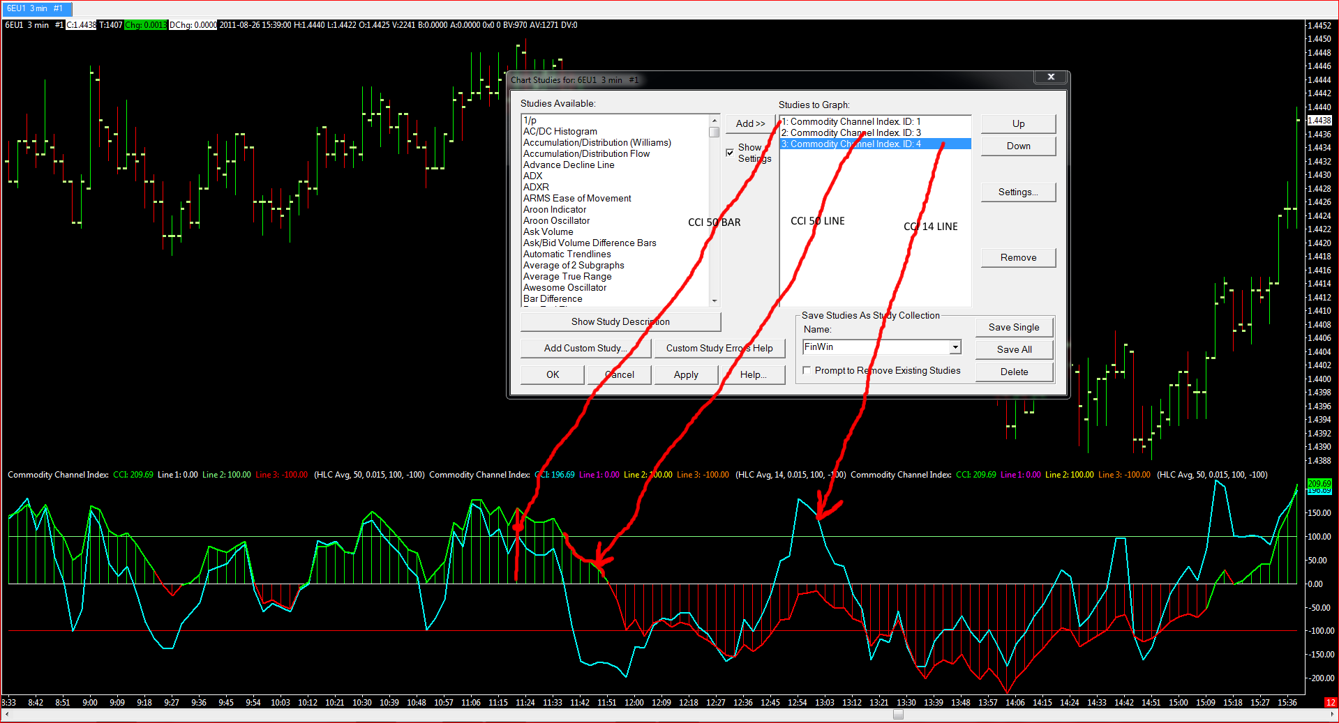Delete the study collection
1339x723 pixels.
[x=1014, y=372]
